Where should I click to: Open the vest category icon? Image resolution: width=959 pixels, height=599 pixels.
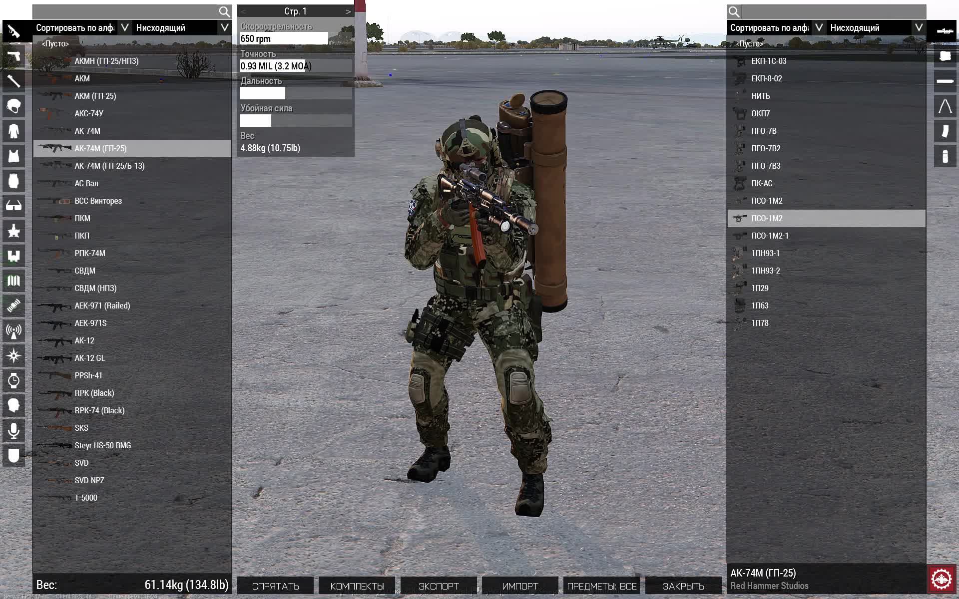coord(13,156)
